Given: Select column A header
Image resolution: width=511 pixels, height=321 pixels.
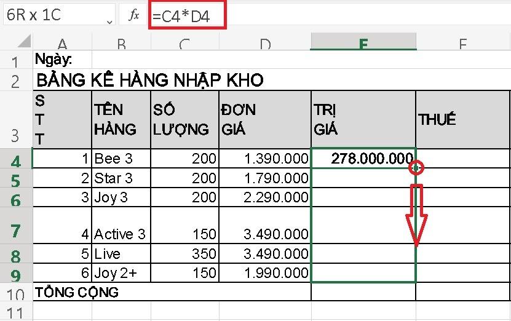Looking at the screenshot, I should [62, 42].
